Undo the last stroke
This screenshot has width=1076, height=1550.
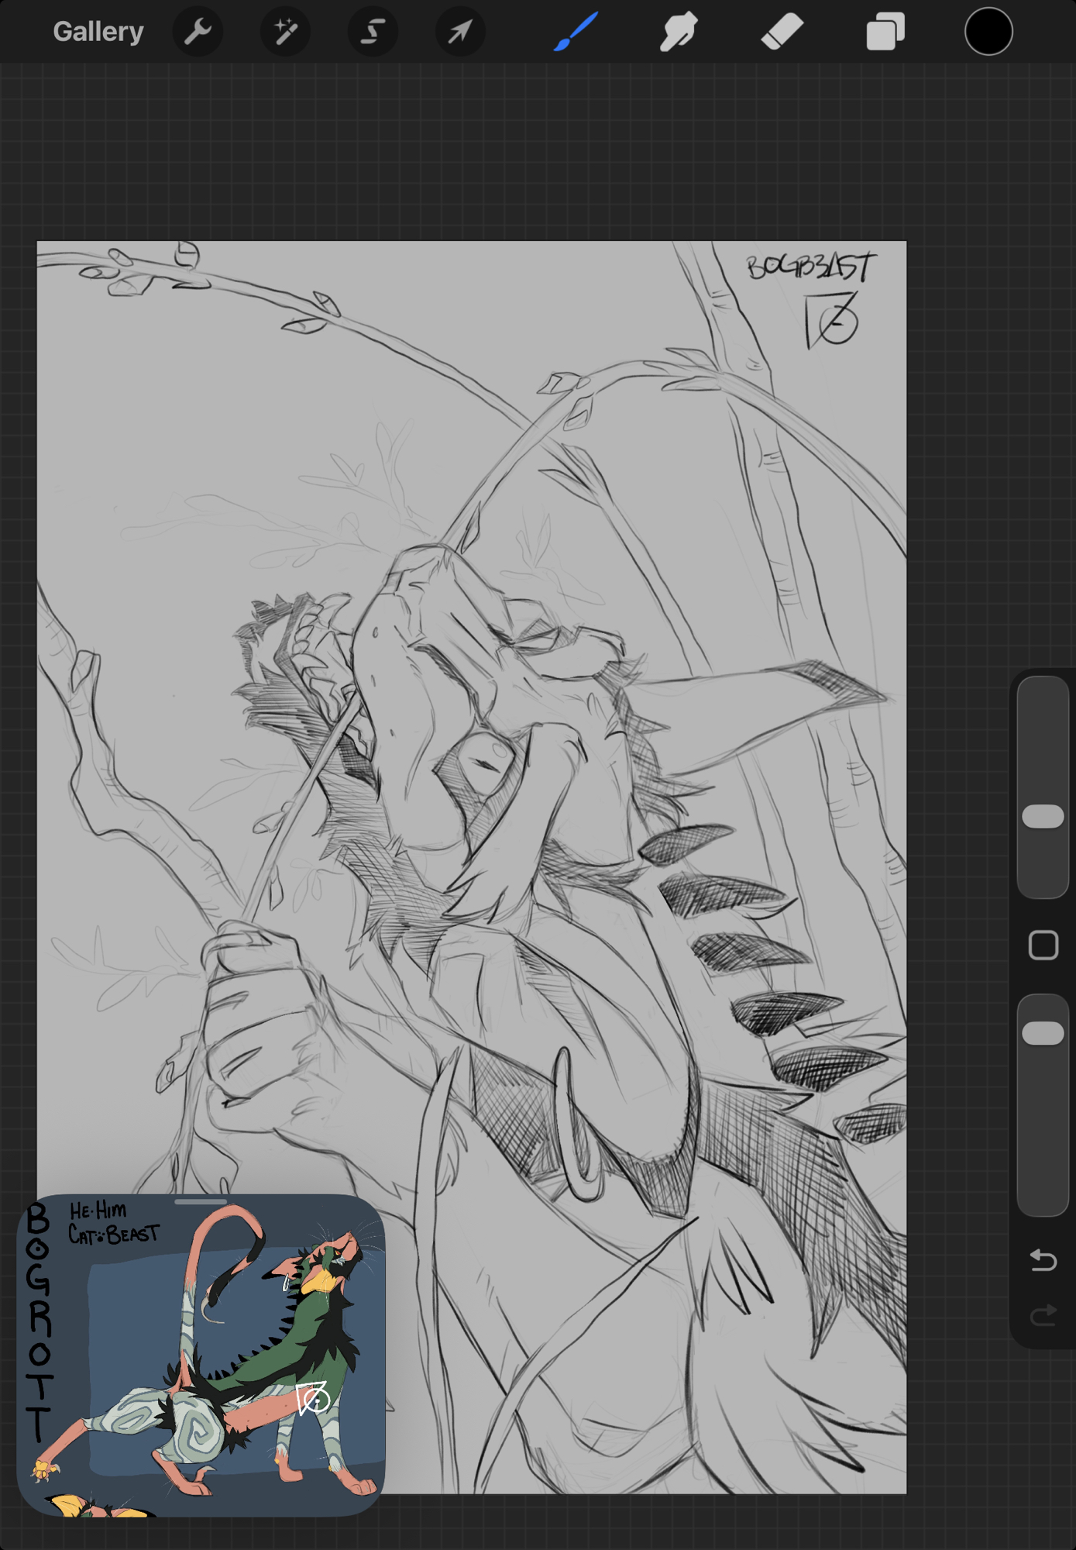(x=1043, y=1261)
